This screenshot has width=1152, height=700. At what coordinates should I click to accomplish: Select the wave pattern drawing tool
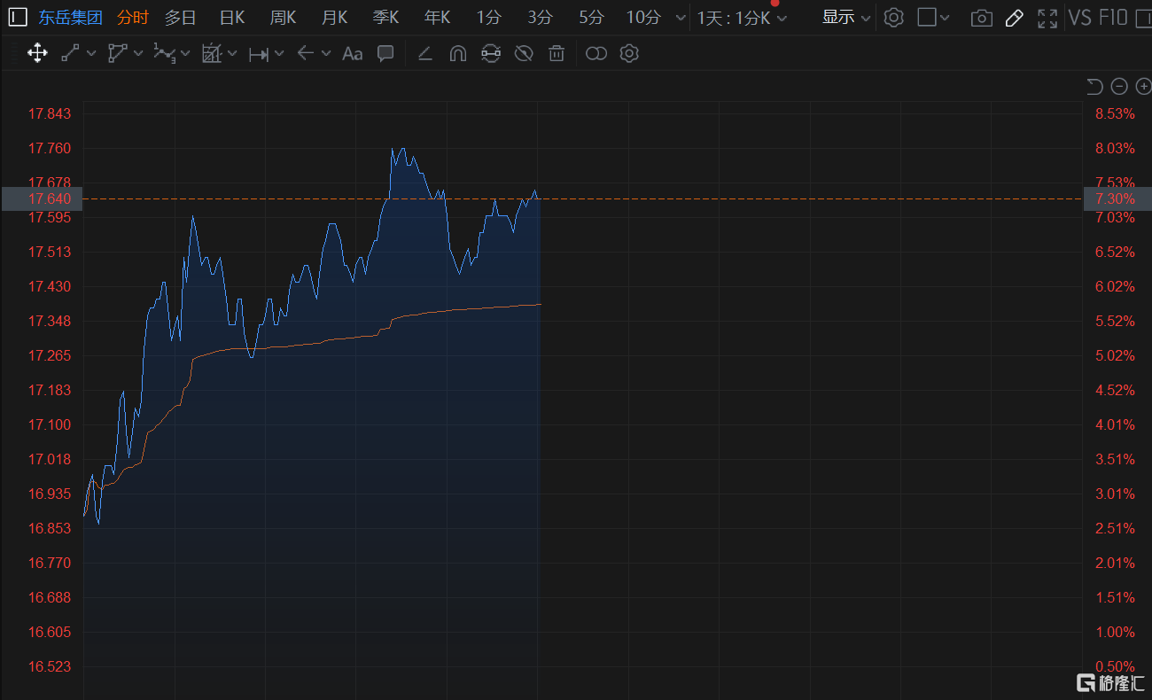pyautogui.click(x=164, y=53)
